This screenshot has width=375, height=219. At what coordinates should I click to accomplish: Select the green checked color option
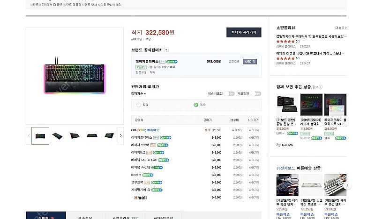[x=196, y=105]
